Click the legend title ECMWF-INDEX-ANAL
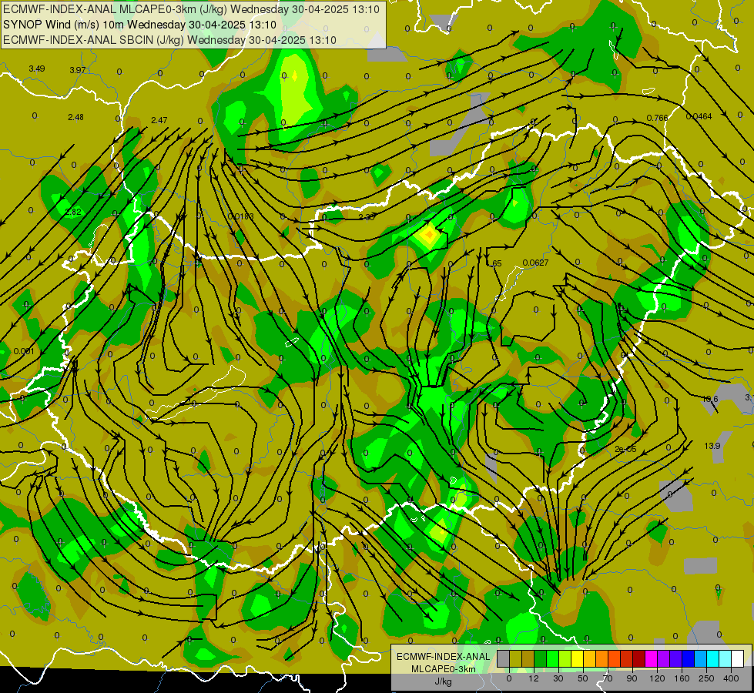 tap(444, 657)
